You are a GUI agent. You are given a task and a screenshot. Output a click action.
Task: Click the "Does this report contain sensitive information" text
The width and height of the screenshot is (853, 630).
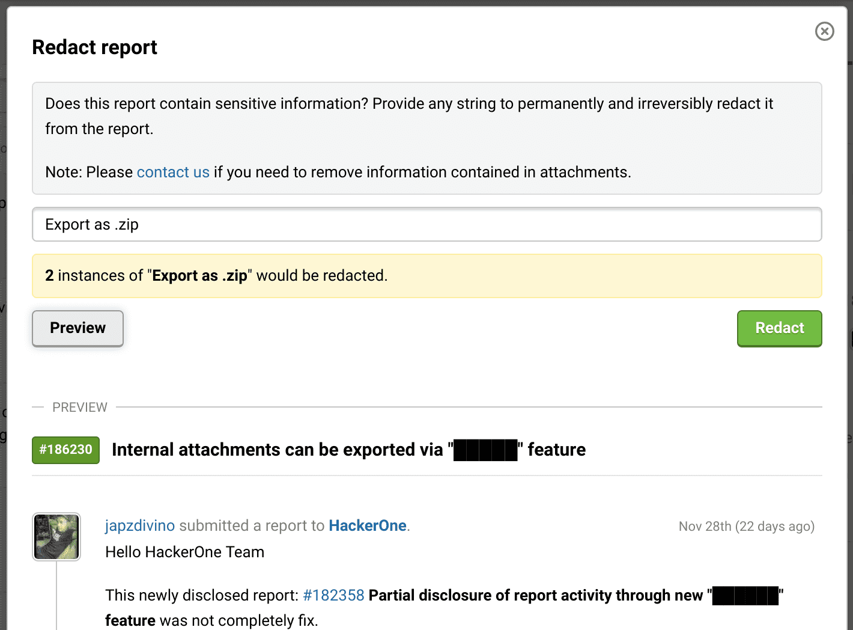click(408, 104)
